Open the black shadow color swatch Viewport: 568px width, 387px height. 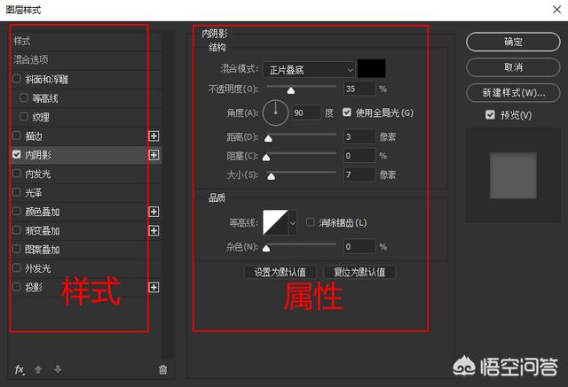coord(371,69)
